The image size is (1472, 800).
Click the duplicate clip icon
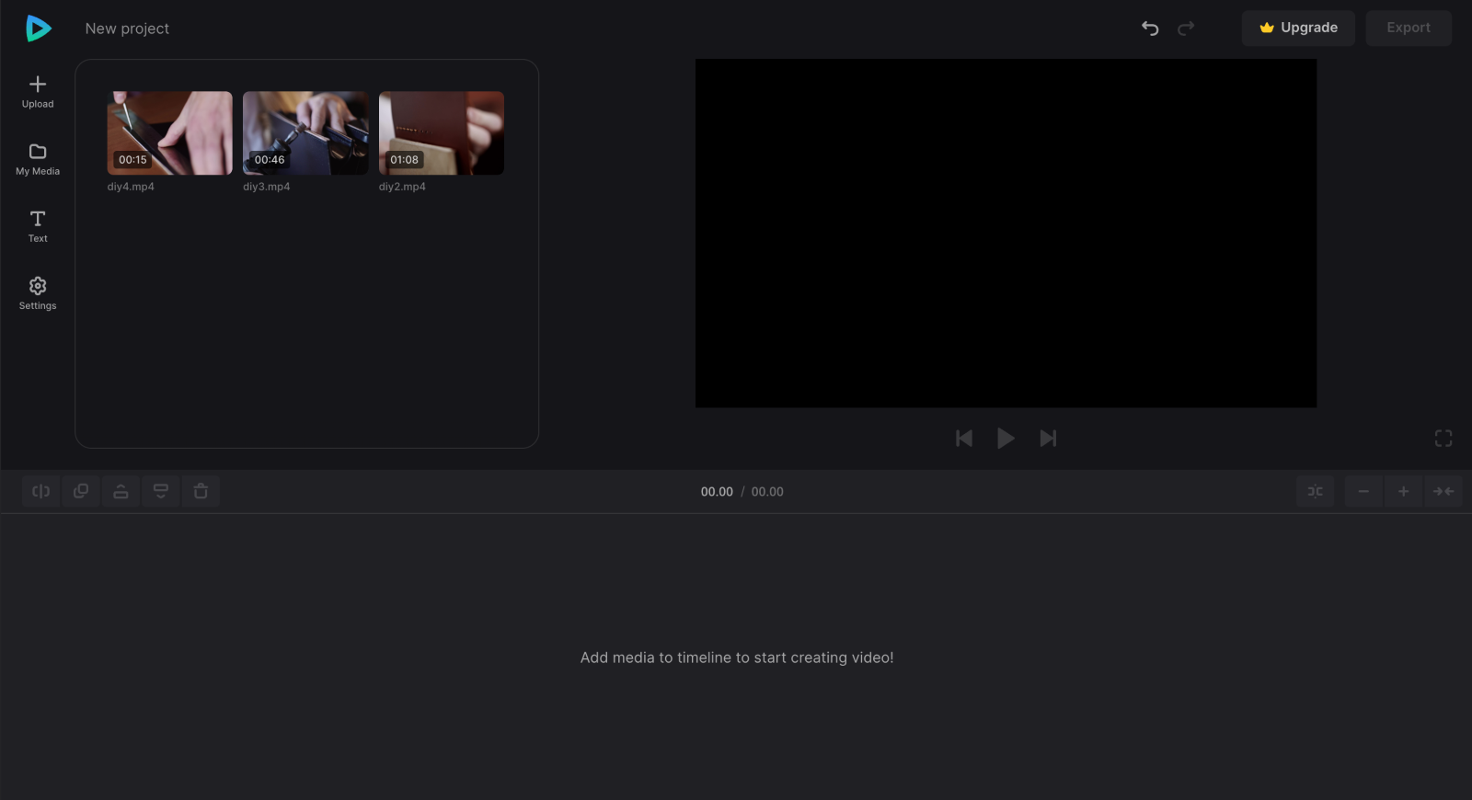[81, 491]
